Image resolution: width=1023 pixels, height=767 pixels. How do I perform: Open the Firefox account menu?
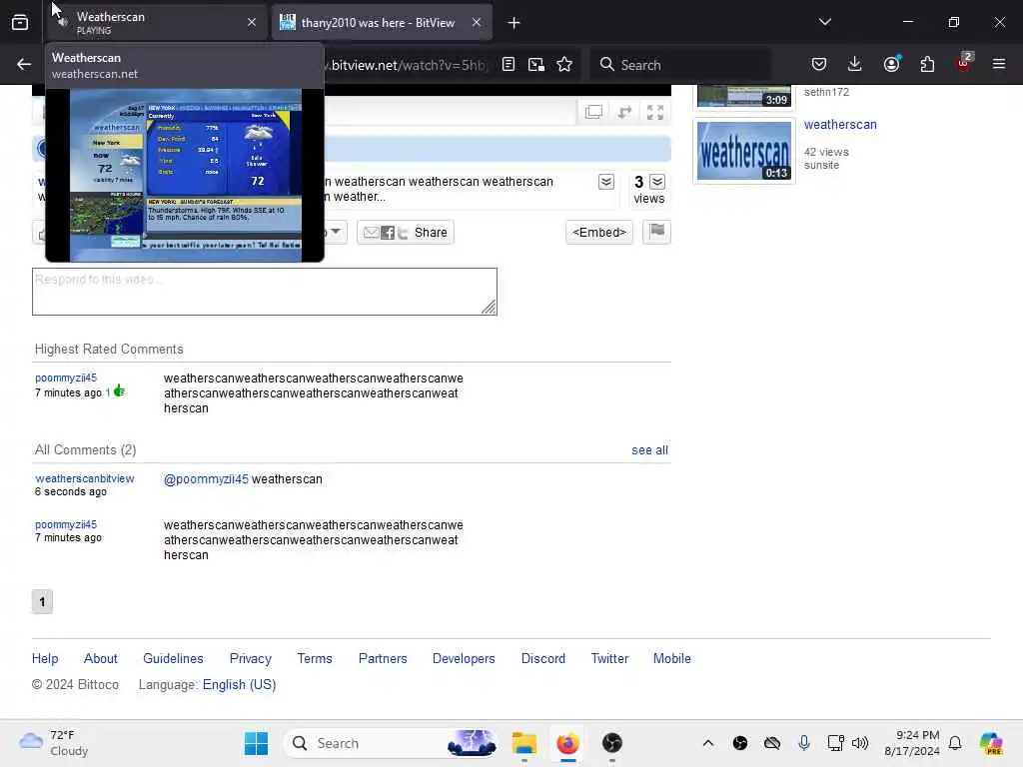click(891, 64)
